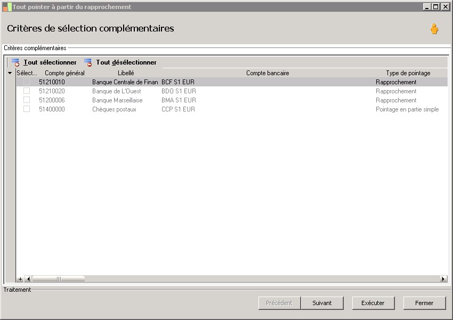Click the disabled Précédent button

(279, 303)
